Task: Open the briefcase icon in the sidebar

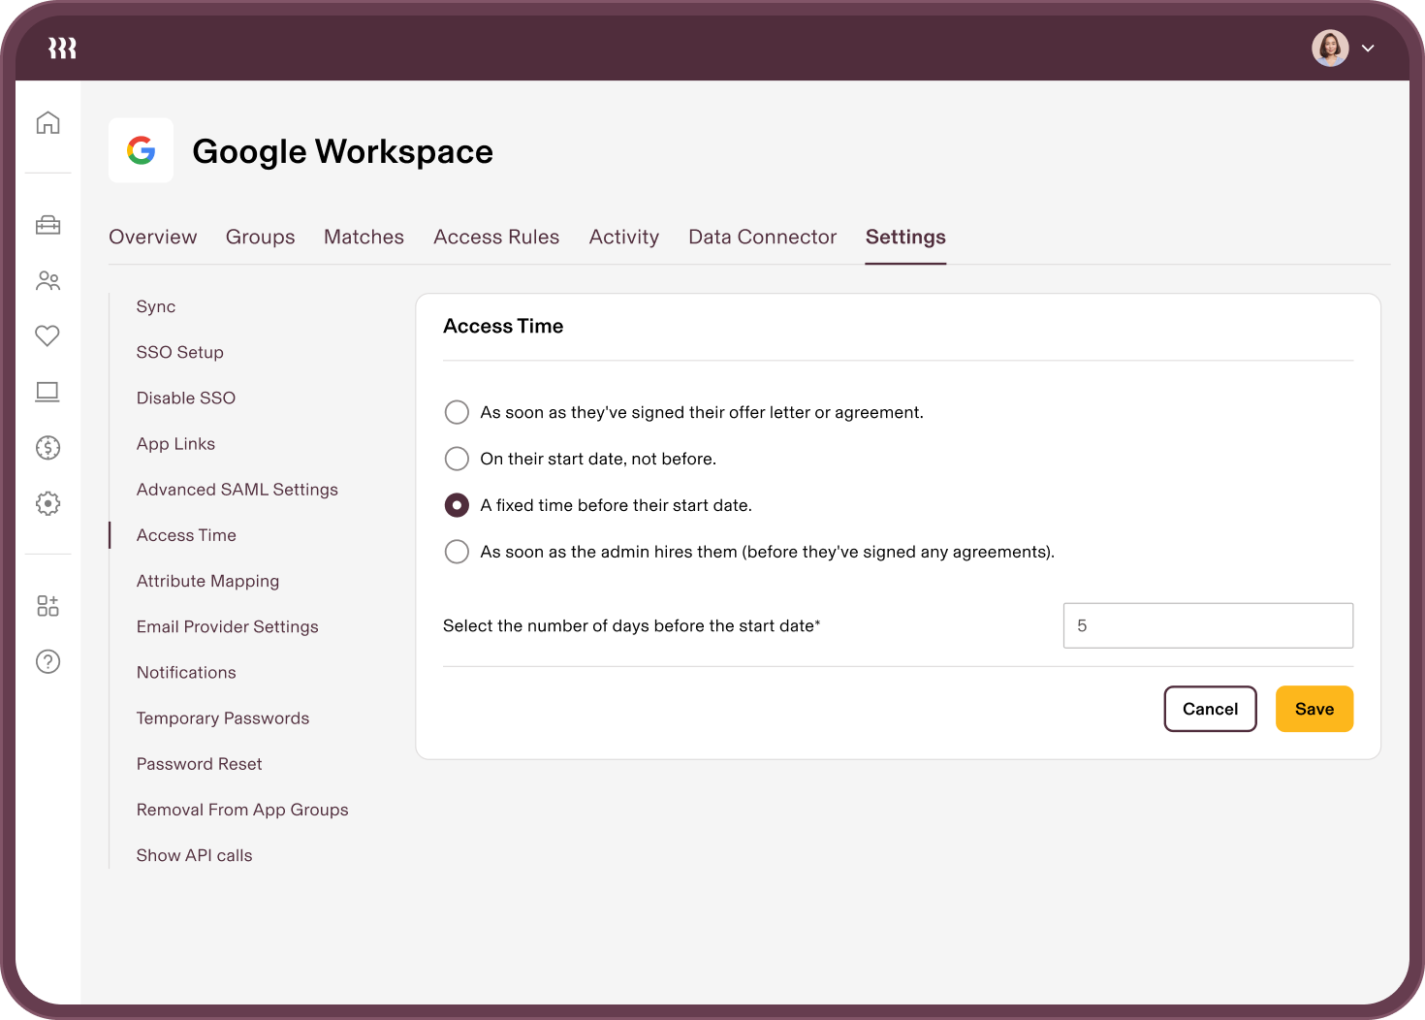Action: click(47, 225)
